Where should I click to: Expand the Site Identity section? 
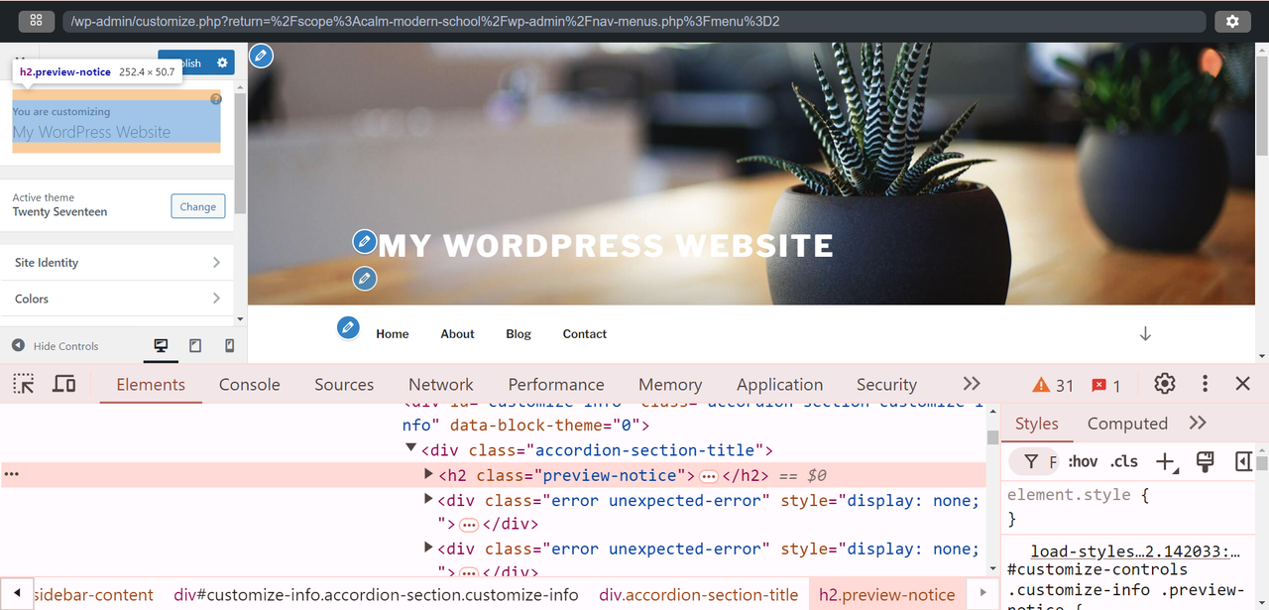click(117, 263)
